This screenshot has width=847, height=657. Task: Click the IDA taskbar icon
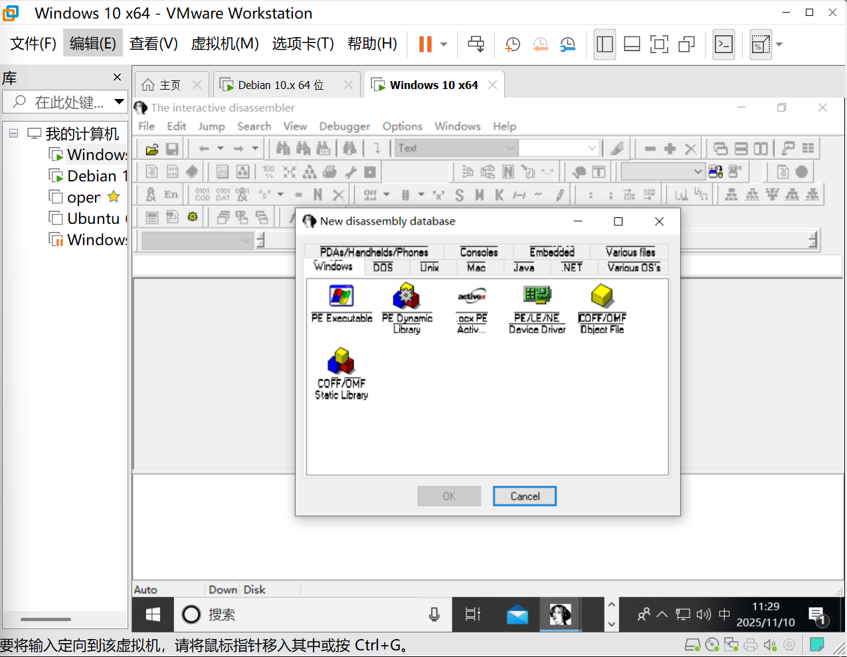click(x=560, y=614)
